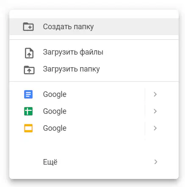Click the yellow Google Slides icon
The image size is (185, 187).
(x=28, y=128)
